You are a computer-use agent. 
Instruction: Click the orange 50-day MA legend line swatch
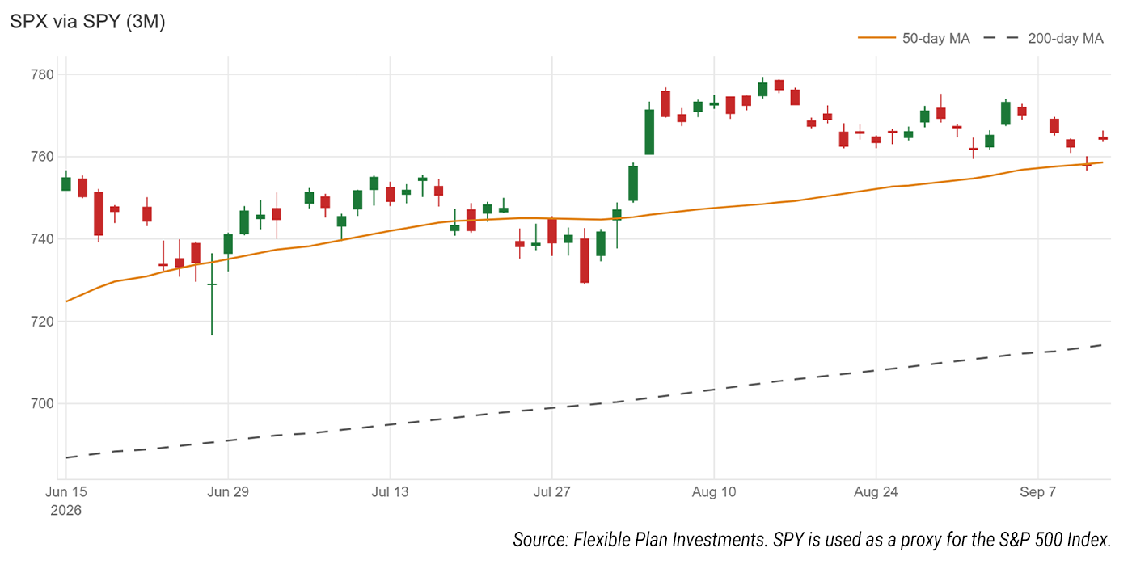pyautogui.click(x=876, y=38)
